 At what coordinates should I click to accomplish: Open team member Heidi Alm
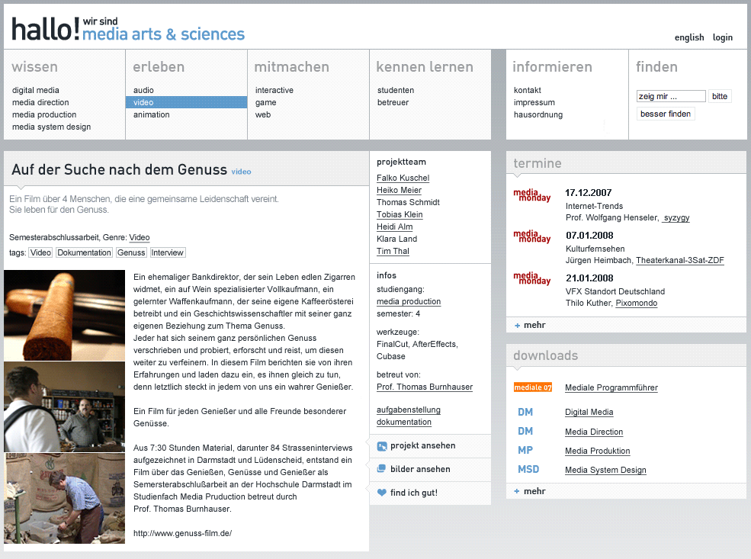(x=395, y=226)
